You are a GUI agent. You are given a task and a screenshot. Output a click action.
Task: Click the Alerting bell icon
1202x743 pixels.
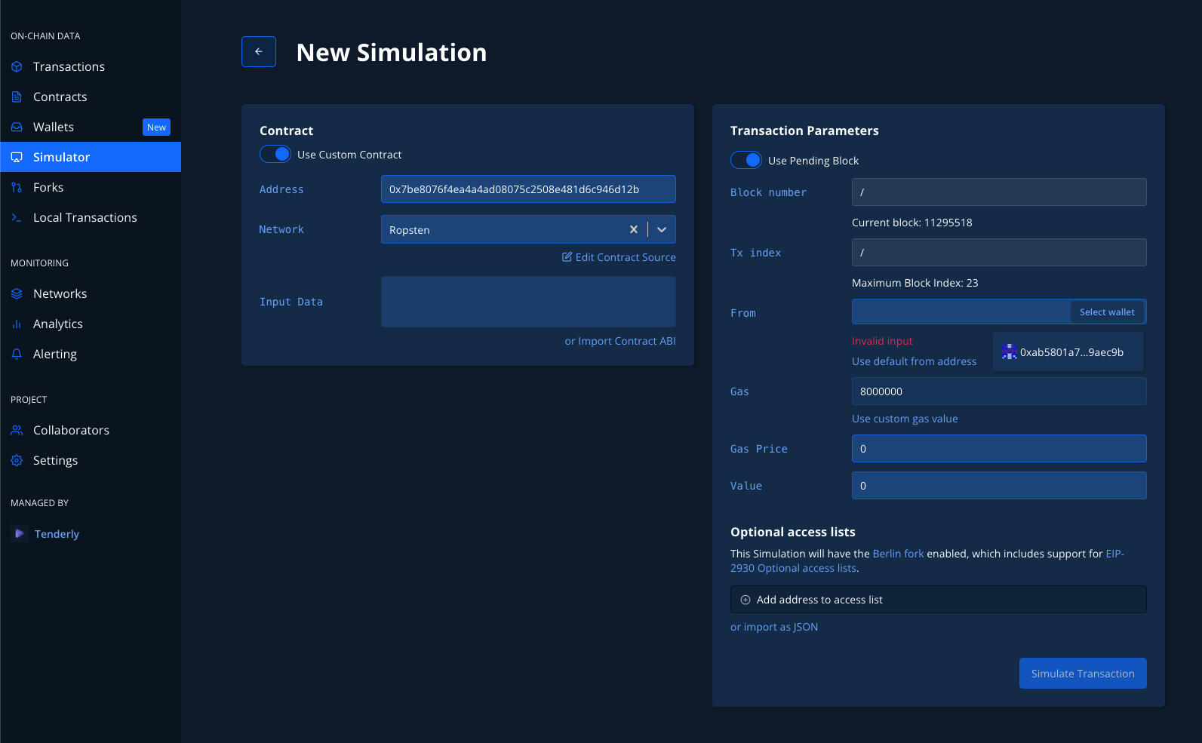[x=17, y=354]
